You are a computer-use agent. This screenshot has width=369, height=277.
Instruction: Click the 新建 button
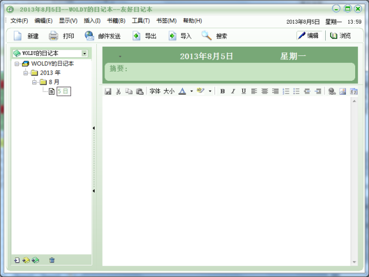coord(27,36)
